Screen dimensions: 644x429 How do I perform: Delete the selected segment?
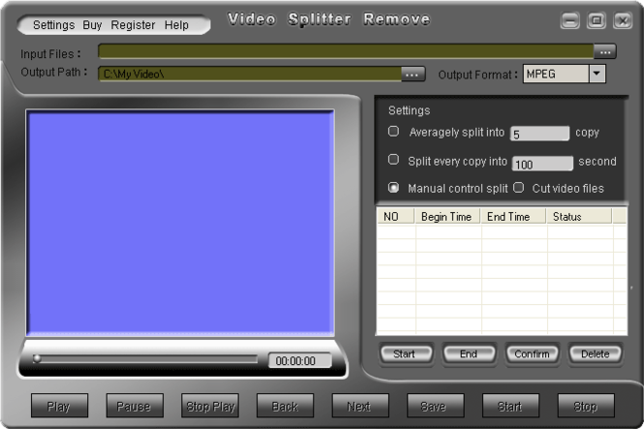[596, 353]
